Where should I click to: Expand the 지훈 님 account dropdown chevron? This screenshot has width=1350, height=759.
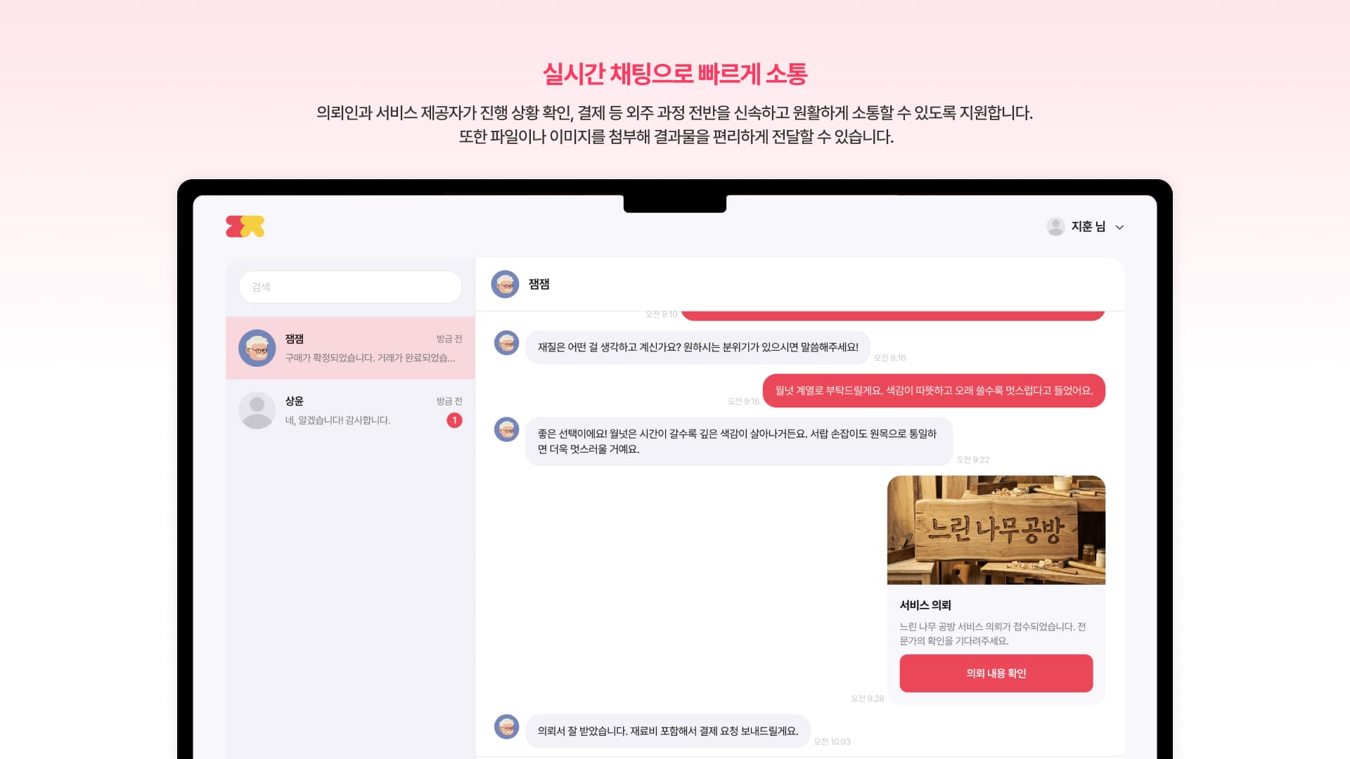pos(1119,227)
